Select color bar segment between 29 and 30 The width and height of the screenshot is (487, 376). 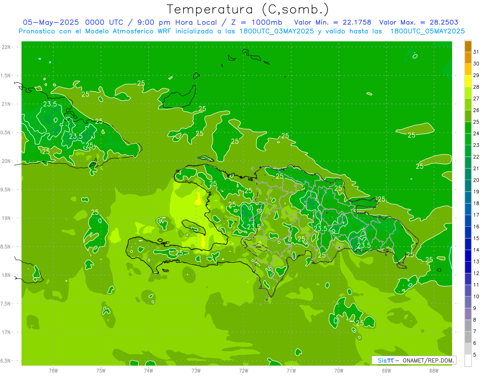point(468,69)
